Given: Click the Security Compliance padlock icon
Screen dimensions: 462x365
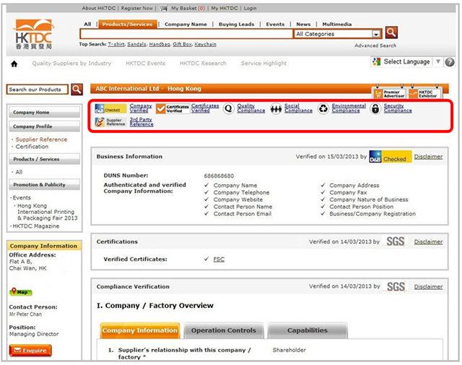Looking at the screenshot, I should coord(375,108).
